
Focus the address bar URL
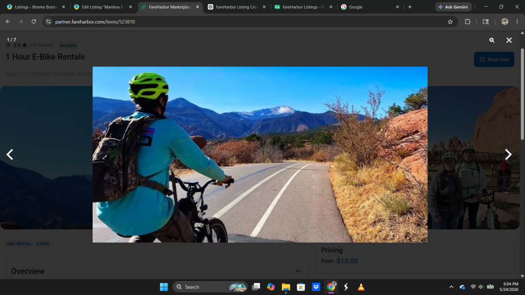tap(95, 22)
